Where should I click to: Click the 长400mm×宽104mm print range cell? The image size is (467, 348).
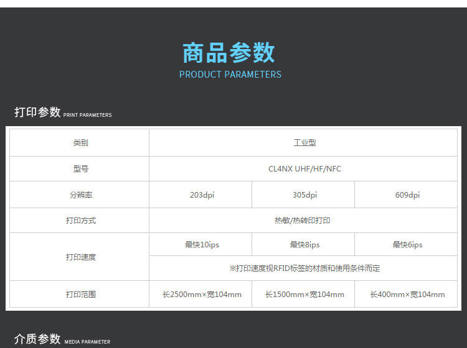(x=407, y=295)
